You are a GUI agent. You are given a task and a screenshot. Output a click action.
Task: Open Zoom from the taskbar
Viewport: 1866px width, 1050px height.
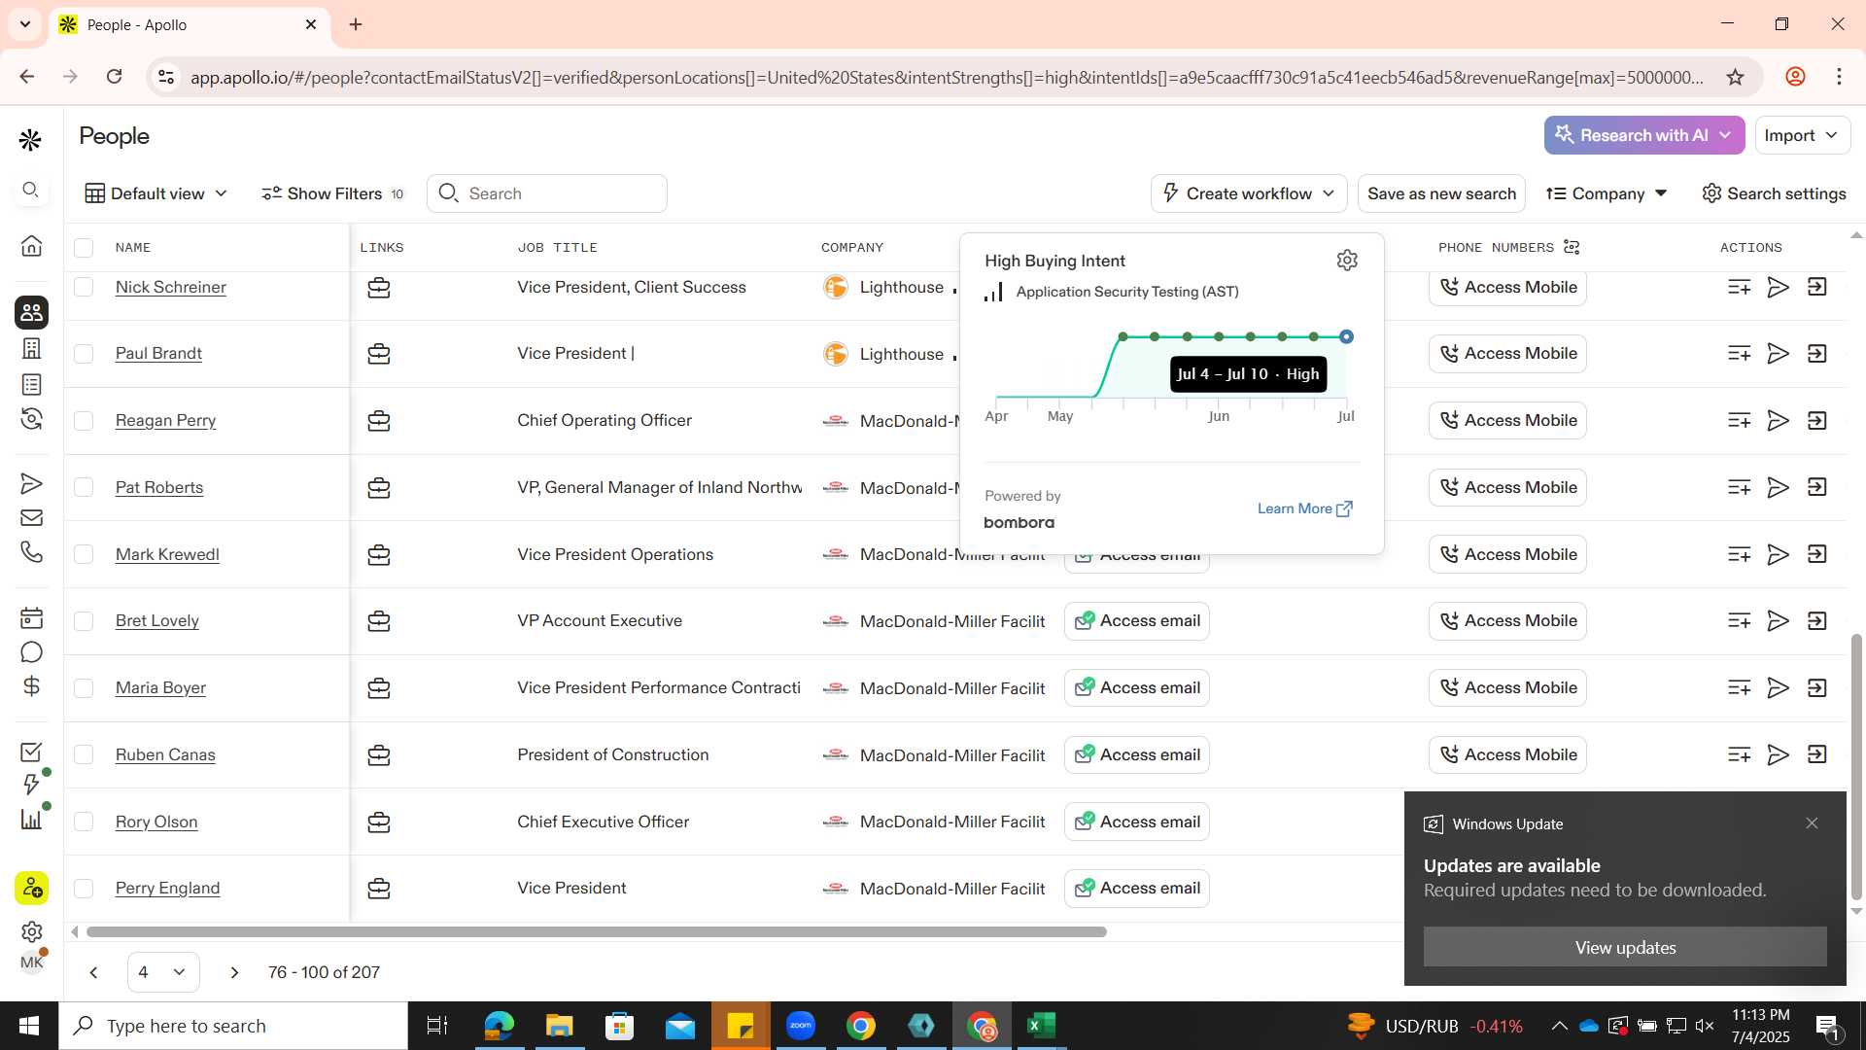click(x=801, y=1026)
